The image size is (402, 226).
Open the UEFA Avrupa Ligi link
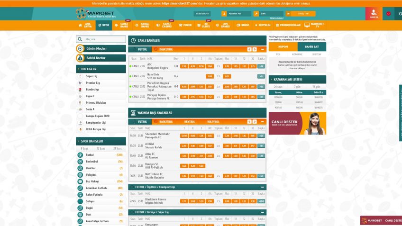click(x=96, y=129)
